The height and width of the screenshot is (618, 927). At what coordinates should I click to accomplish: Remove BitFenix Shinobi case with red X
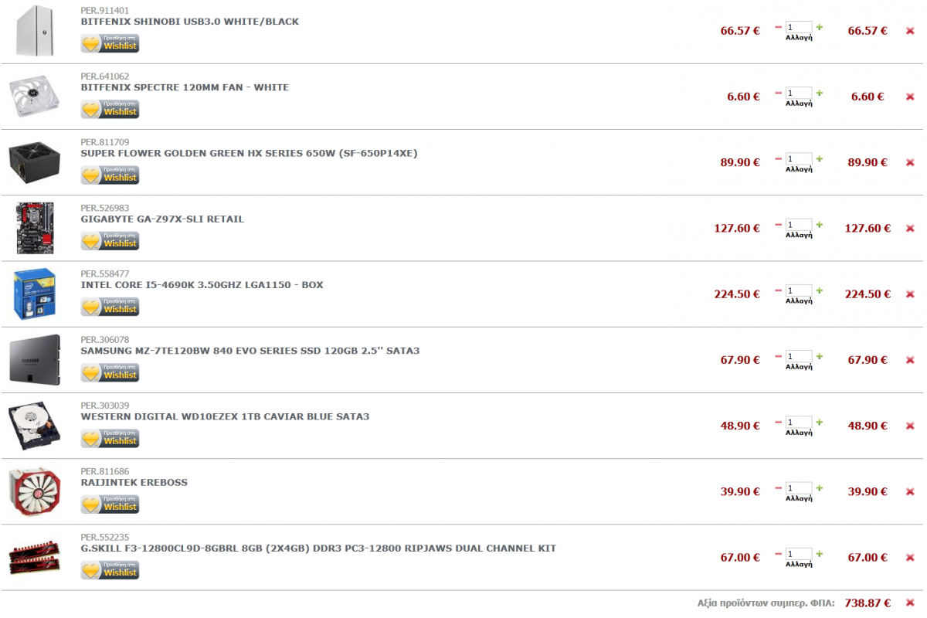(x=910, y=31)
